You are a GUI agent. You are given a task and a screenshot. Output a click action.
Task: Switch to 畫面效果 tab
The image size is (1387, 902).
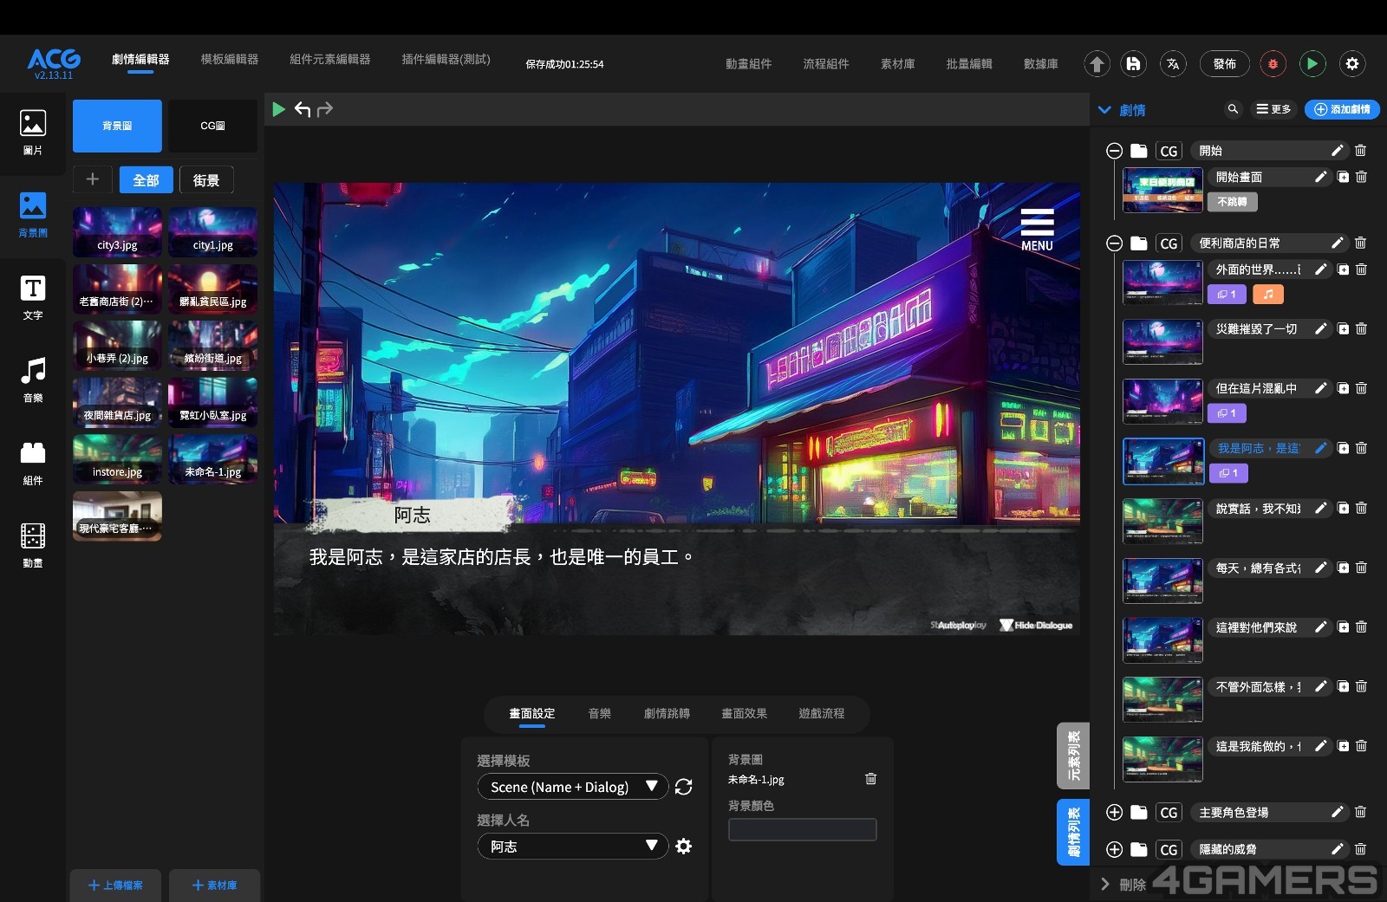(744, 713)
